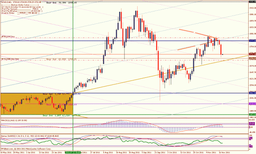The width and height of the screenshot is (256, 154).
Task: Select the orange shaded rectangle zone
Action: tap(36, 104)
